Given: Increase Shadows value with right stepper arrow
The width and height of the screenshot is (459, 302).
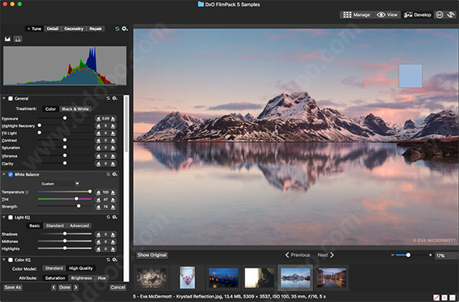Looking at the screenshot, I should click(113, 235).
